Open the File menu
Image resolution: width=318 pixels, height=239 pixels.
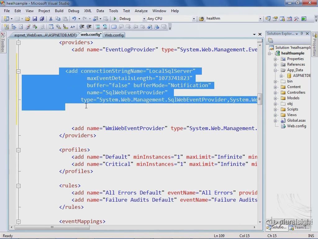(7, 11)
